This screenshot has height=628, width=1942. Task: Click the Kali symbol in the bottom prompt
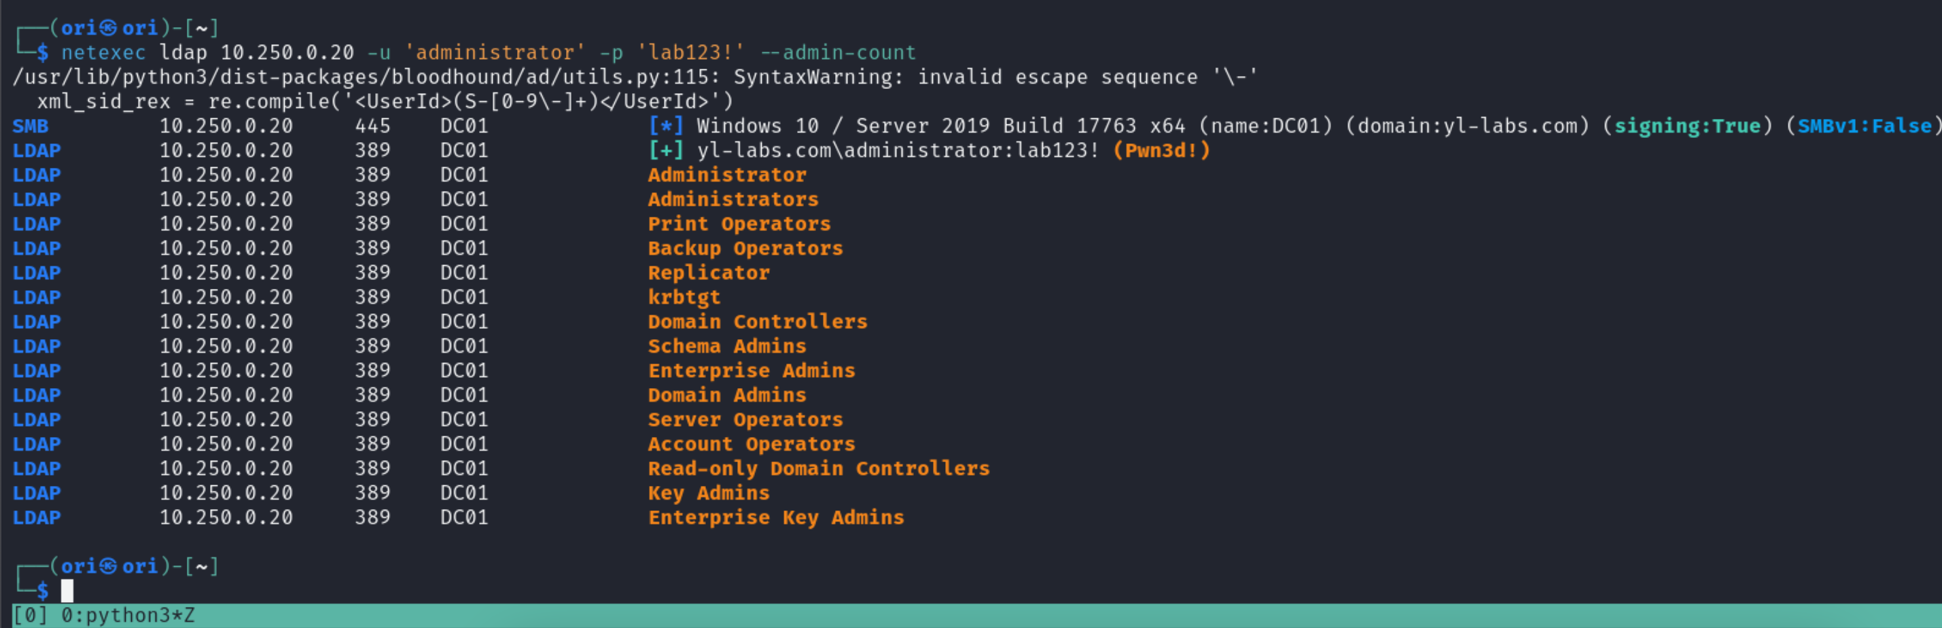point(109,566)
